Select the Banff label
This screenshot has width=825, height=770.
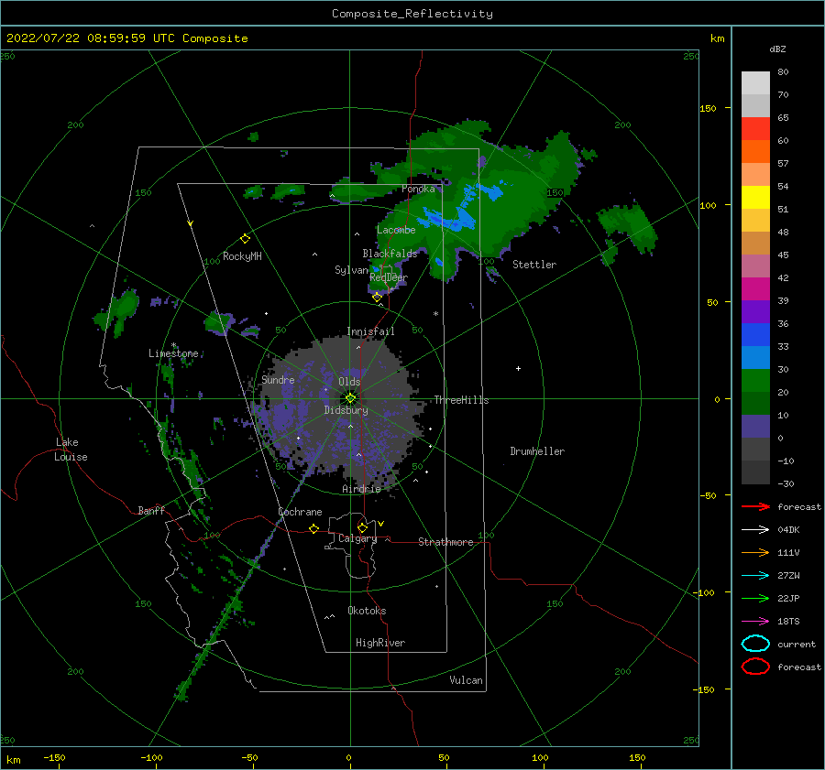[151, 510]
